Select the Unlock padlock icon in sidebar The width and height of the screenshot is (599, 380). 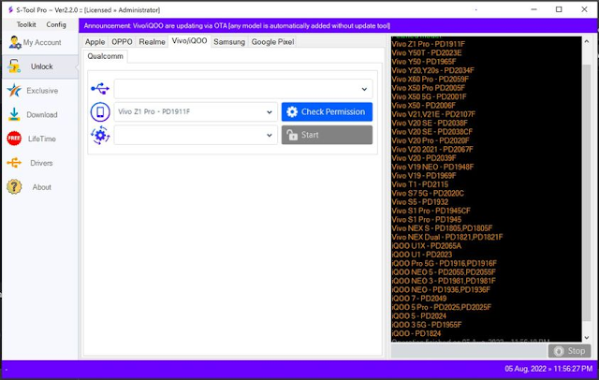14,66
